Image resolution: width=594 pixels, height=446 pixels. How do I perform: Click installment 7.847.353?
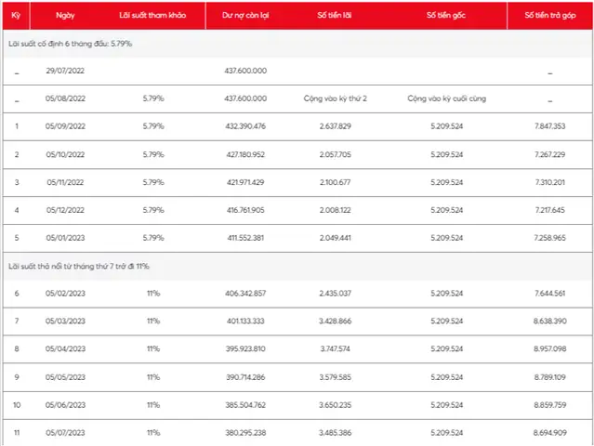(550, 126)
